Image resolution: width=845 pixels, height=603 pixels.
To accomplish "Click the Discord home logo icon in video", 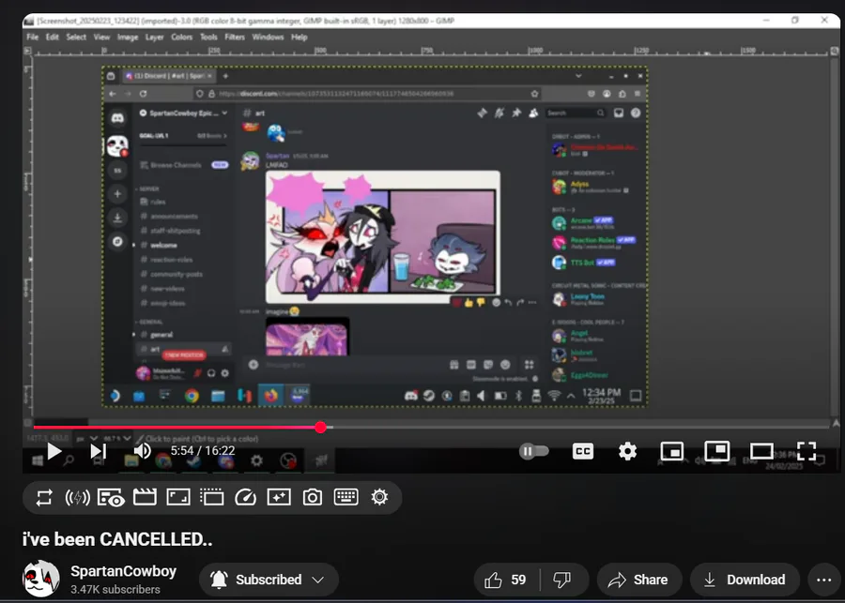I will pyautogui.click(x=117, y=117).
